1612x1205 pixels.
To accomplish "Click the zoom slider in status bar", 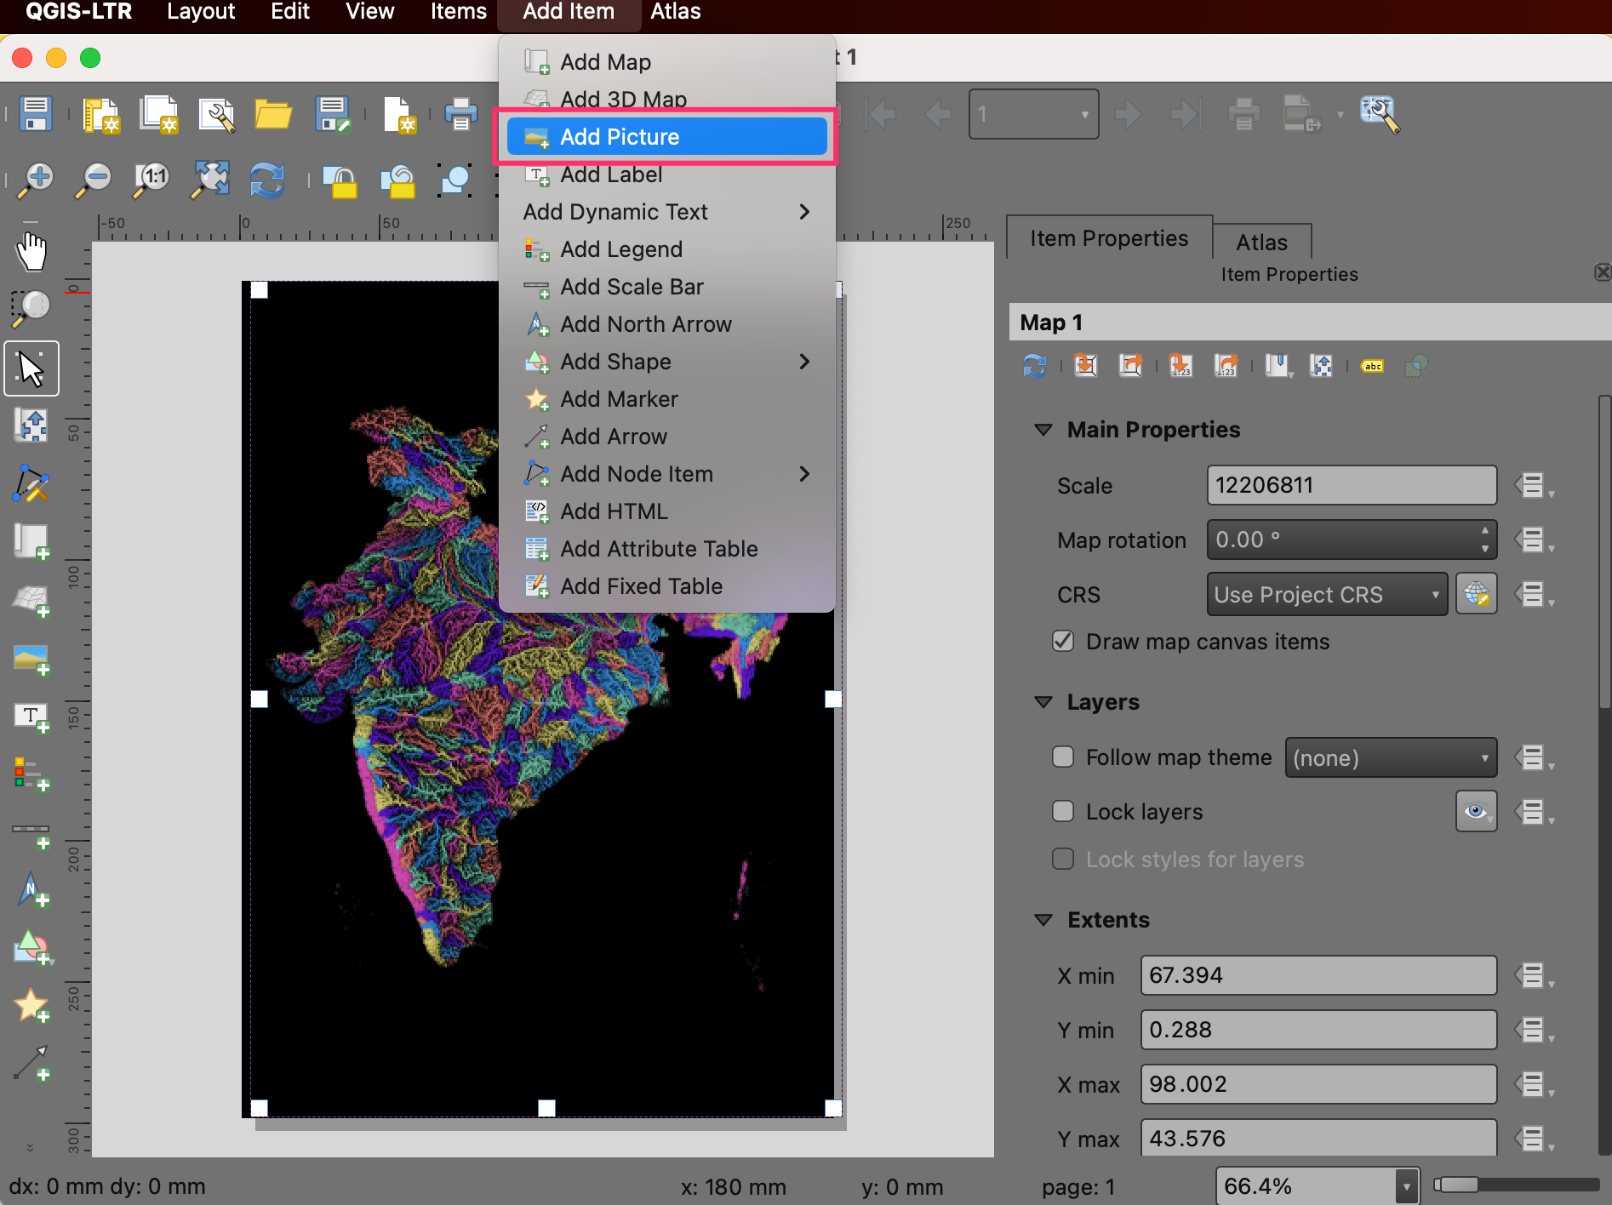I will pyautogui.click(x=1515, y=1185).
